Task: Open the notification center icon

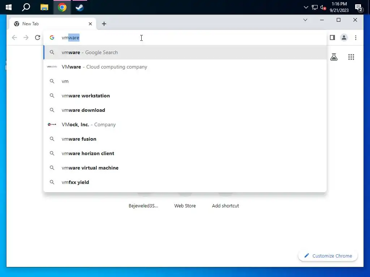Action: pos(358,8)
